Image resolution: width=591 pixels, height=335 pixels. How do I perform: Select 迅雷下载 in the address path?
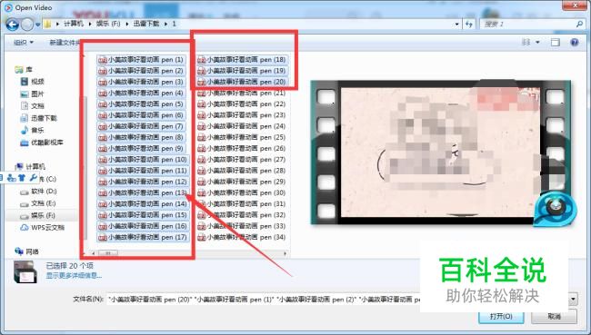[146, 24]
